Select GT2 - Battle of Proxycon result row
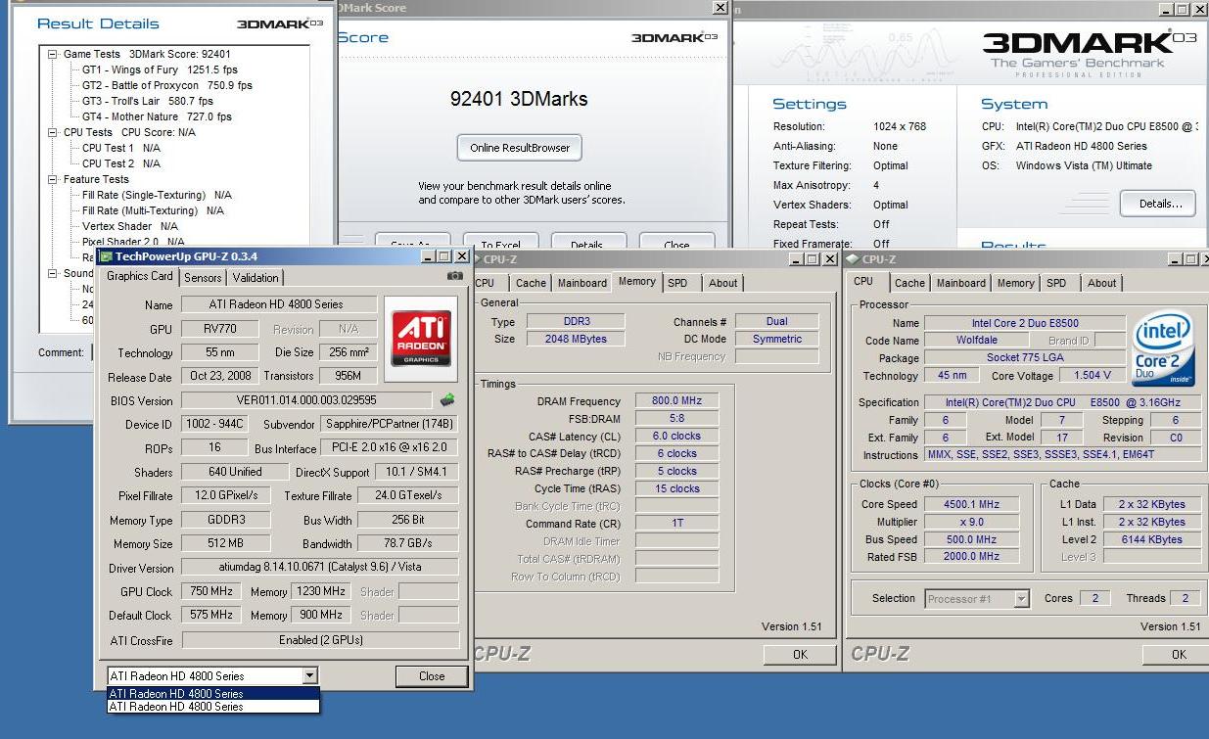 [167, 85]
